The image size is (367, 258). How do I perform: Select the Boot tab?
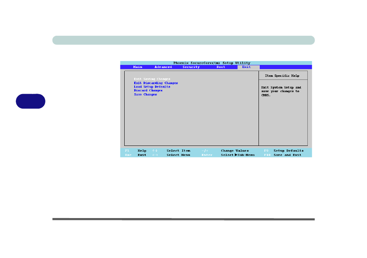(221, 67)
